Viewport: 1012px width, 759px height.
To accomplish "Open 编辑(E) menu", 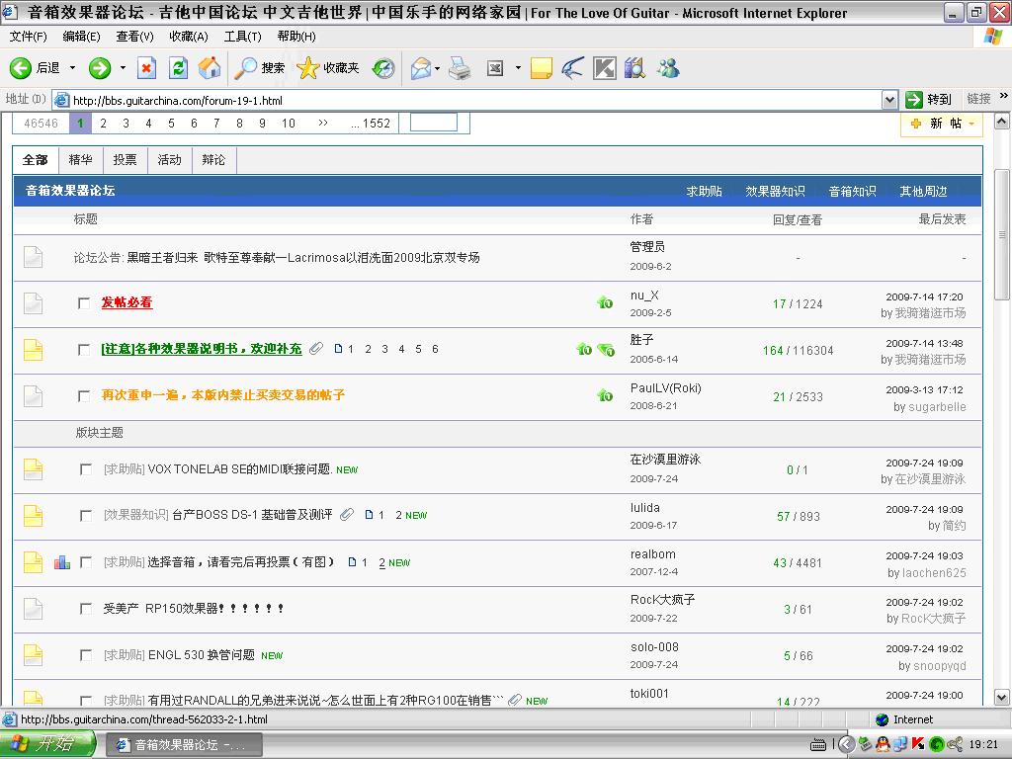I will pos(81,37).
